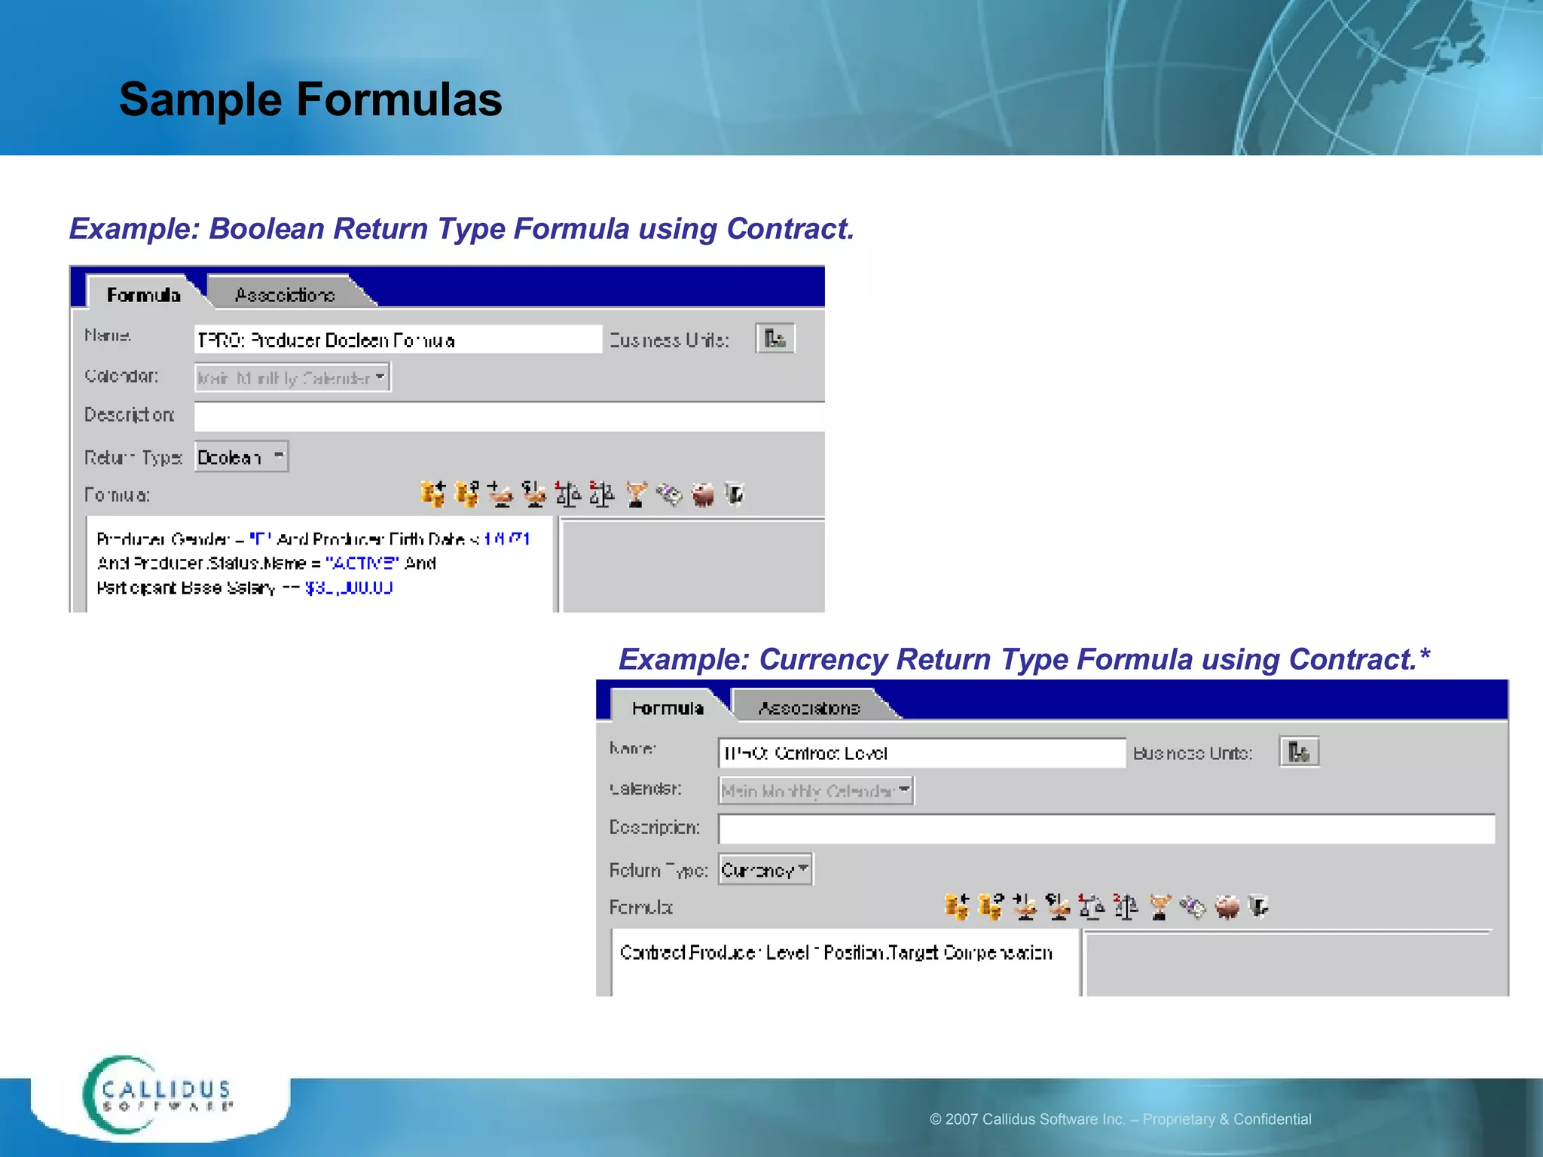The width and height of the screenshot is (1543, 1157).
Task: Open Calendar dropdown in Boolean formula panel
Action: (292, 377)
